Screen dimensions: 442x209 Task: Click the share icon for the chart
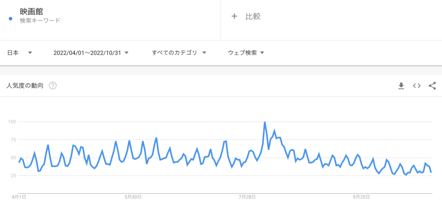point(432,86)
